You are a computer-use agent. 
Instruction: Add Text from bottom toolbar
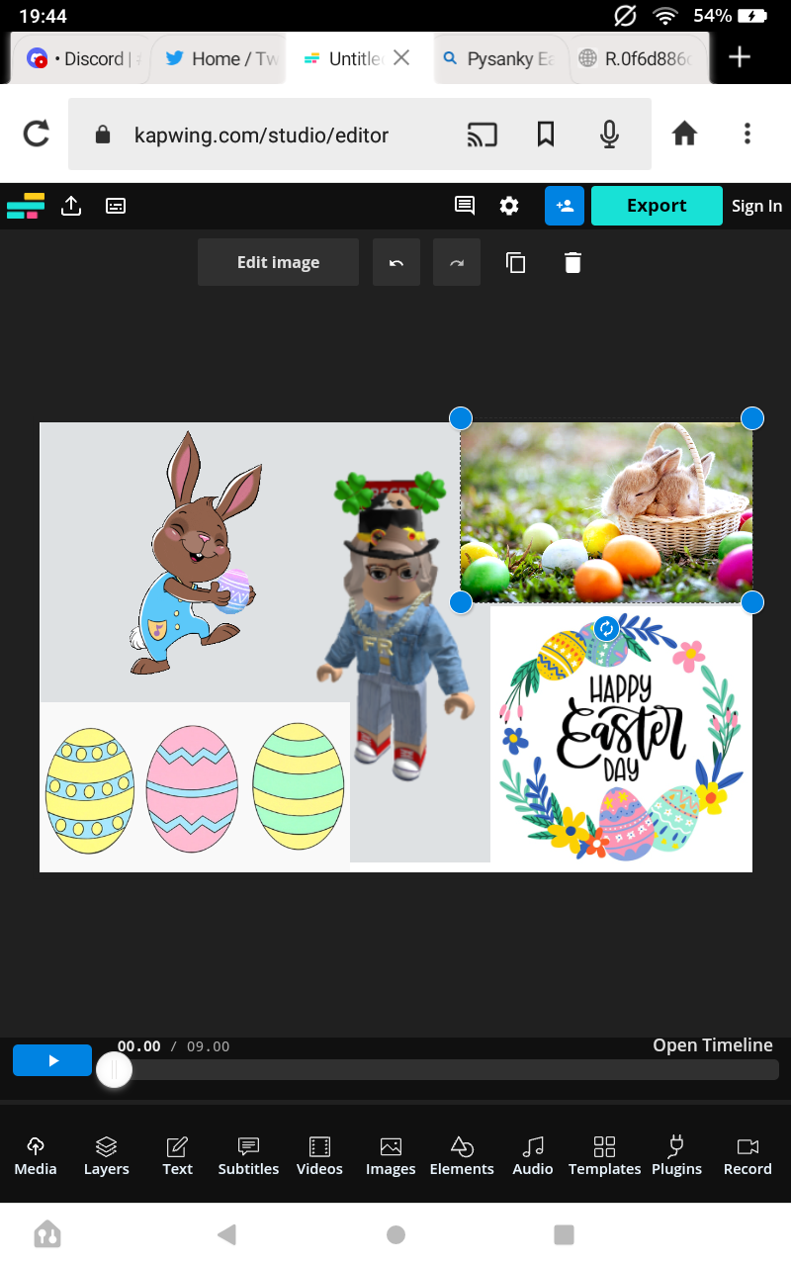[x=177, y=1156]
